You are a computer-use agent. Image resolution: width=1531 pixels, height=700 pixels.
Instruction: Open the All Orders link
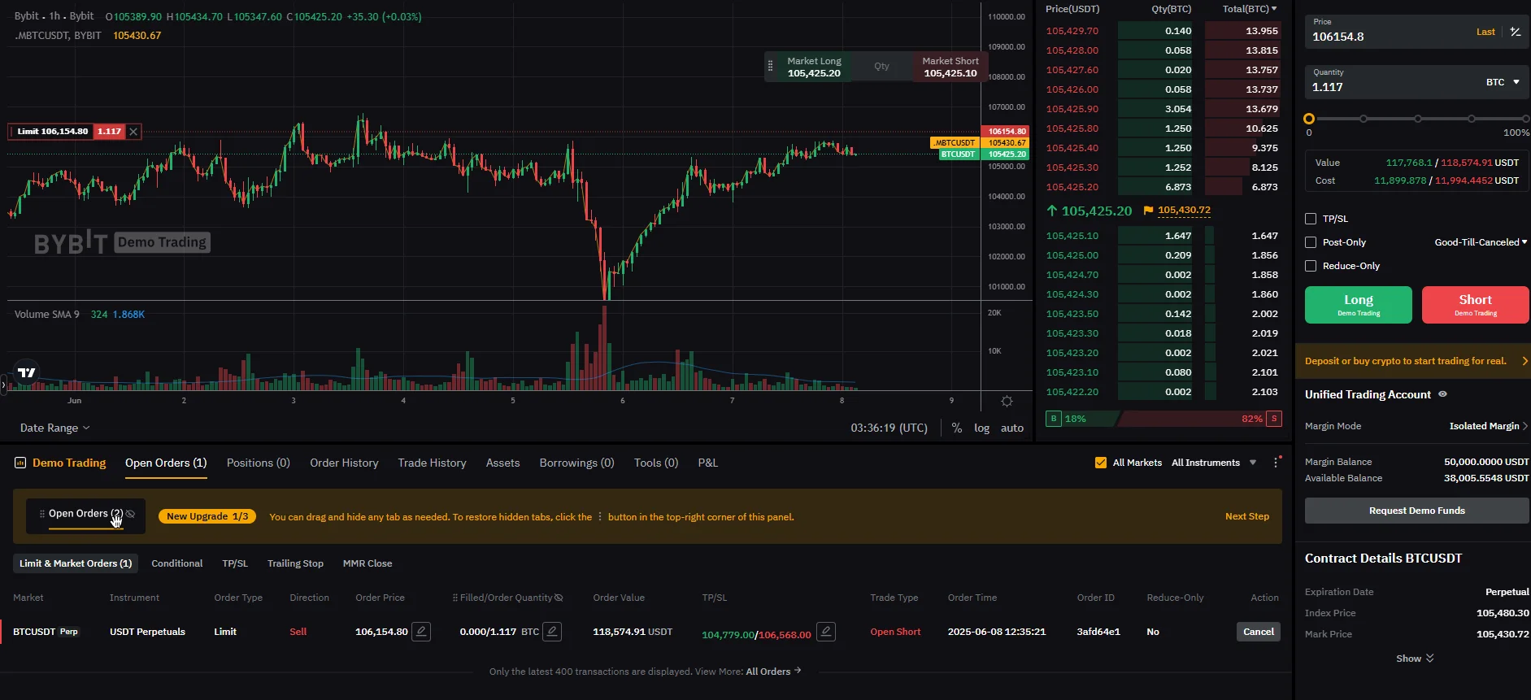tap(773, 672)
